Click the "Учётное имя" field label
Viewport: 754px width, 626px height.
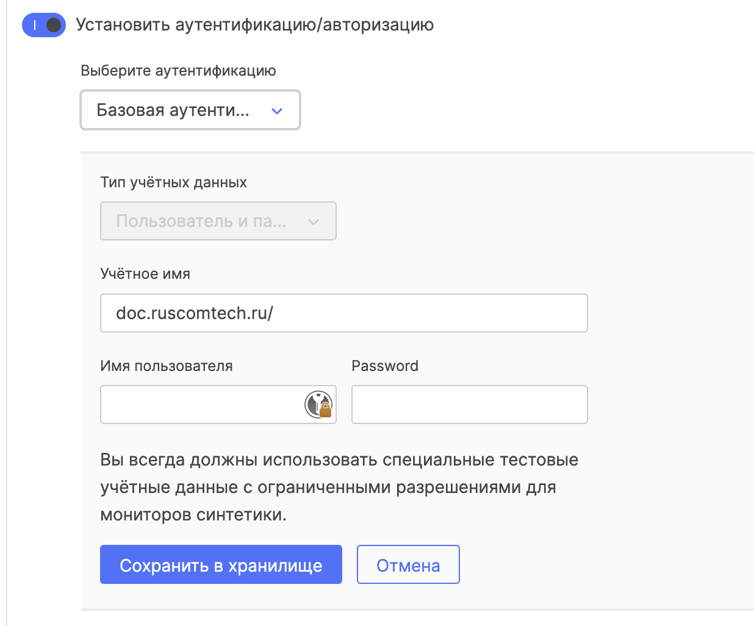pos(145,274)
